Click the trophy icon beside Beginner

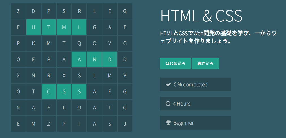click(168, 123)
